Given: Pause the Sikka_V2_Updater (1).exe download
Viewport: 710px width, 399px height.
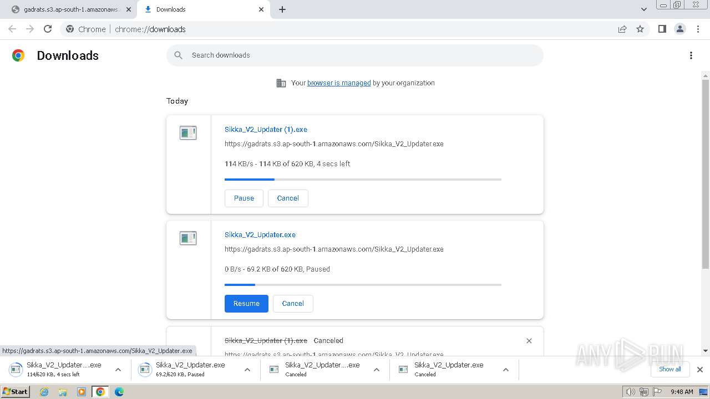Looking at the screenshot, I should click(244, 198).
